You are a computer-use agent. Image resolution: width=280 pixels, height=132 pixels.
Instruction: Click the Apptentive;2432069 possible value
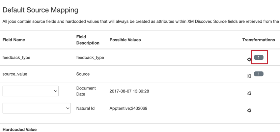click(x=128, y=108)
